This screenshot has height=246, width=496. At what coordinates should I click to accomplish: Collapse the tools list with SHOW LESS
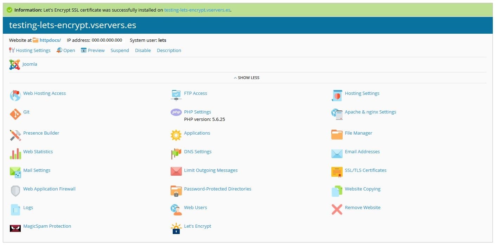tap(247, 78)
